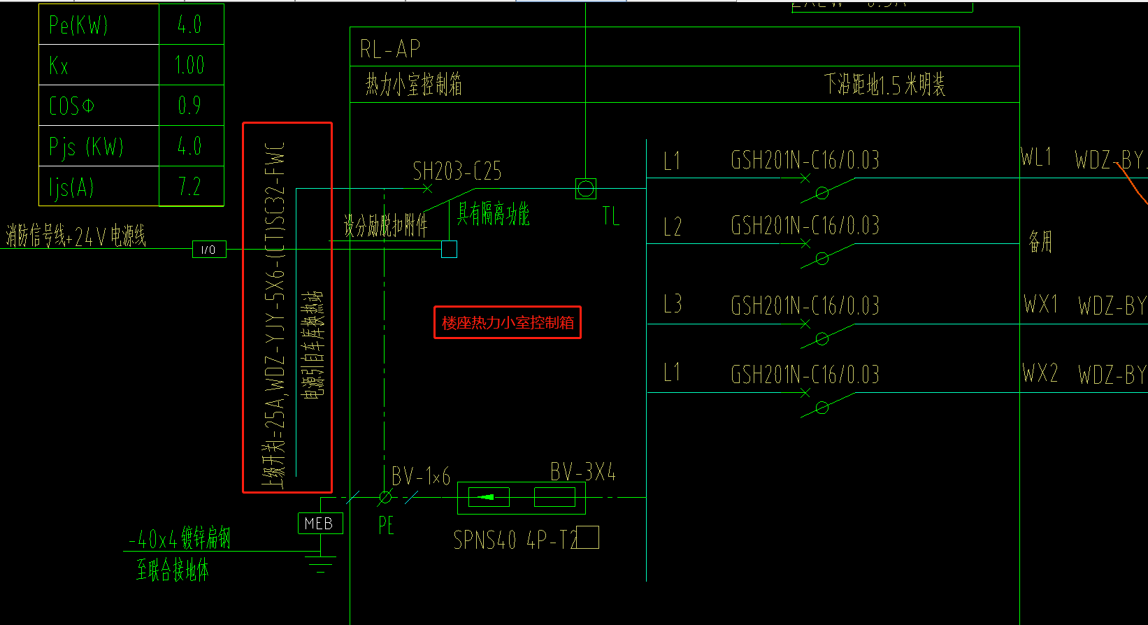Select the 1.00 value cell
The height and width of the screenshot is (625, 1148).
click(x=192, y=65)
